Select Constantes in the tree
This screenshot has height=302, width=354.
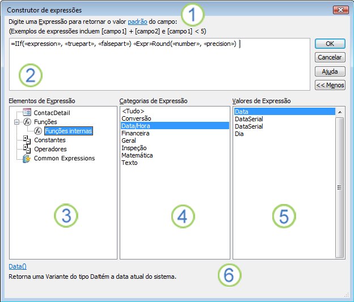(x=50, y=140)
